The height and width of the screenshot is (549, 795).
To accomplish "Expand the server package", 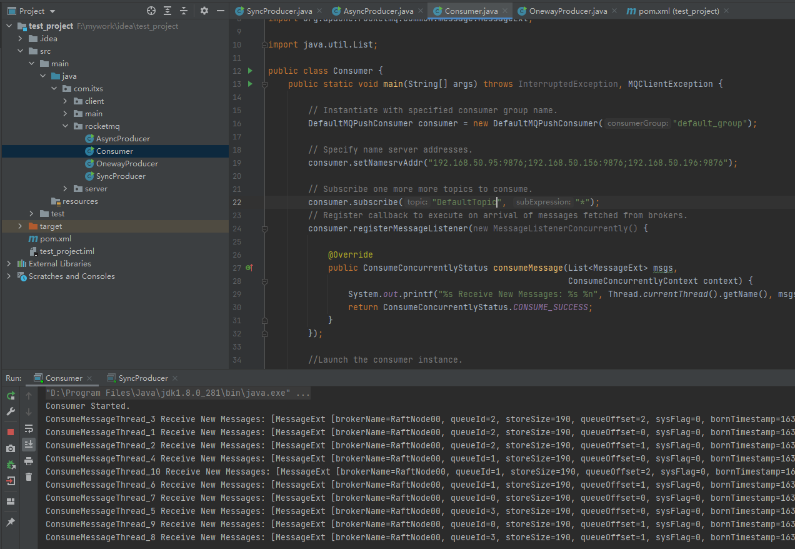I will click(x=66, y=189).
